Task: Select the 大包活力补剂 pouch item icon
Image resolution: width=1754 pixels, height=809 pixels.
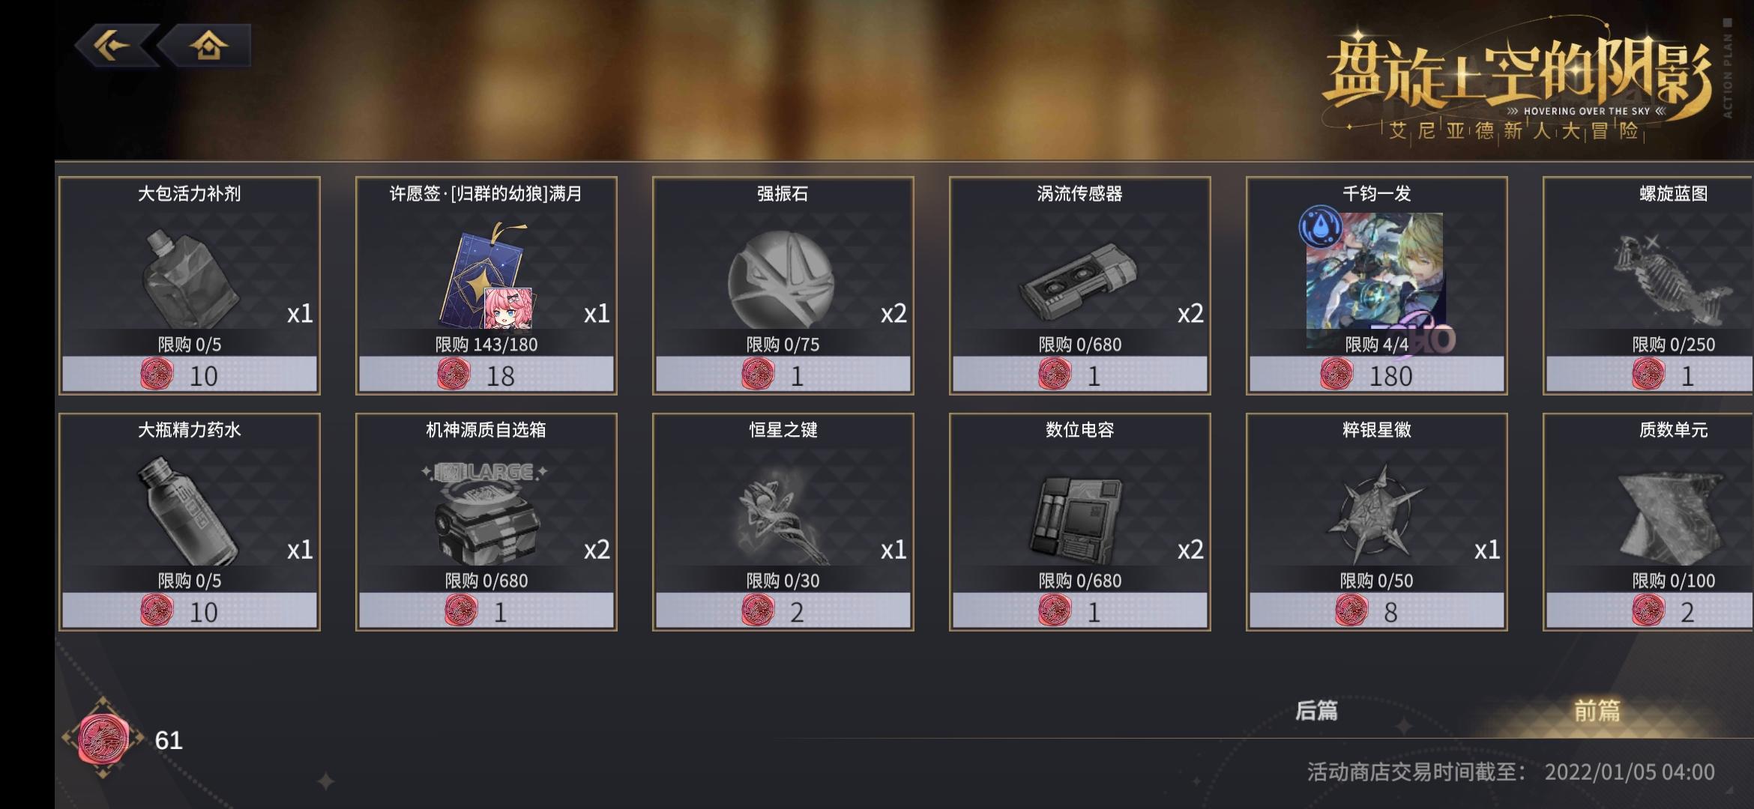Action: point(190,278)
